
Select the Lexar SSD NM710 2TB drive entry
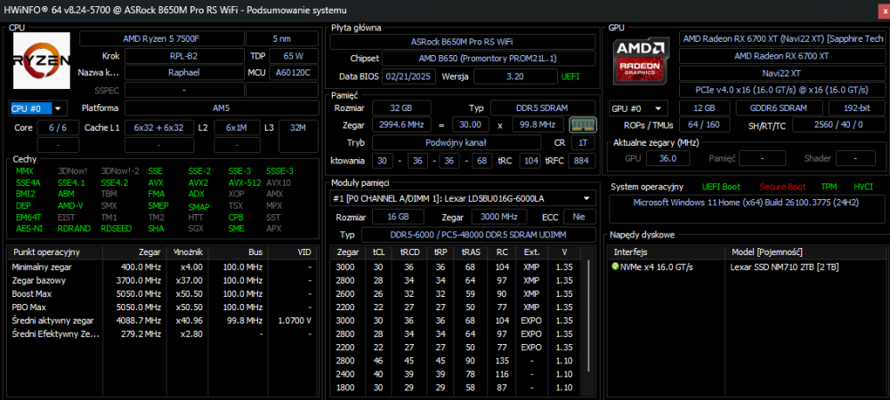(745, 267)
